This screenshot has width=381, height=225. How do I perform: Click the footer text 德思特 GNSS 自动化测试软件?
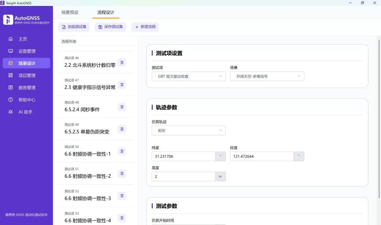coord(26,215)
